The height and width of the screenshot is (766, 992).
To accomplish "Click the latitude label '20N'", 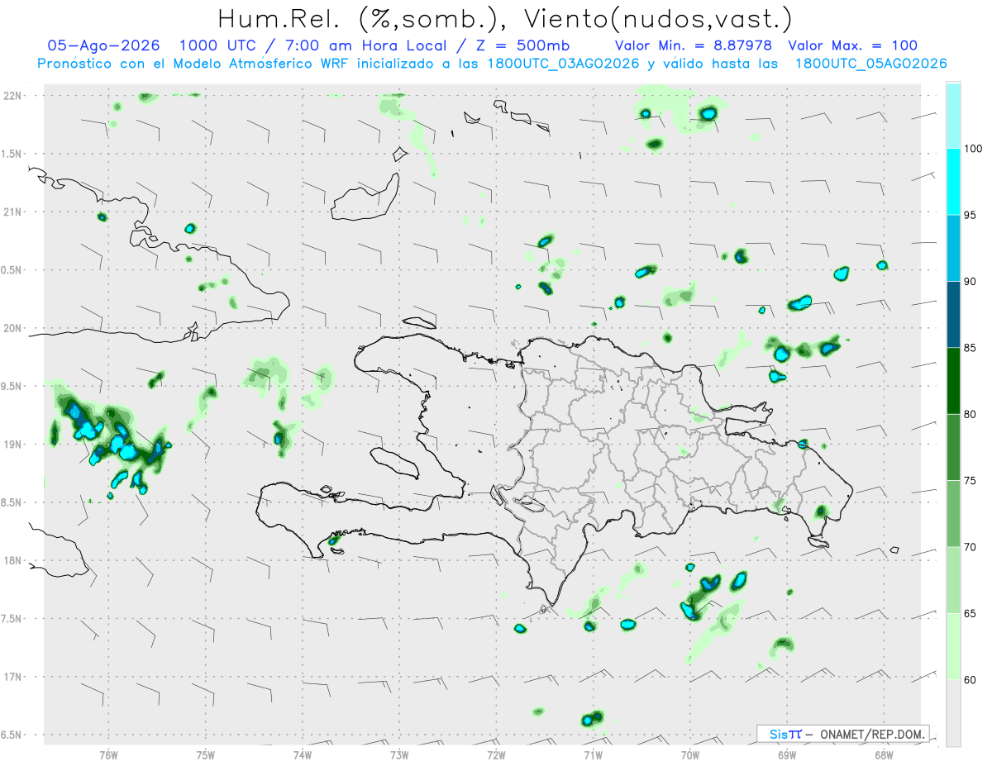I will [x=12, y=328].
